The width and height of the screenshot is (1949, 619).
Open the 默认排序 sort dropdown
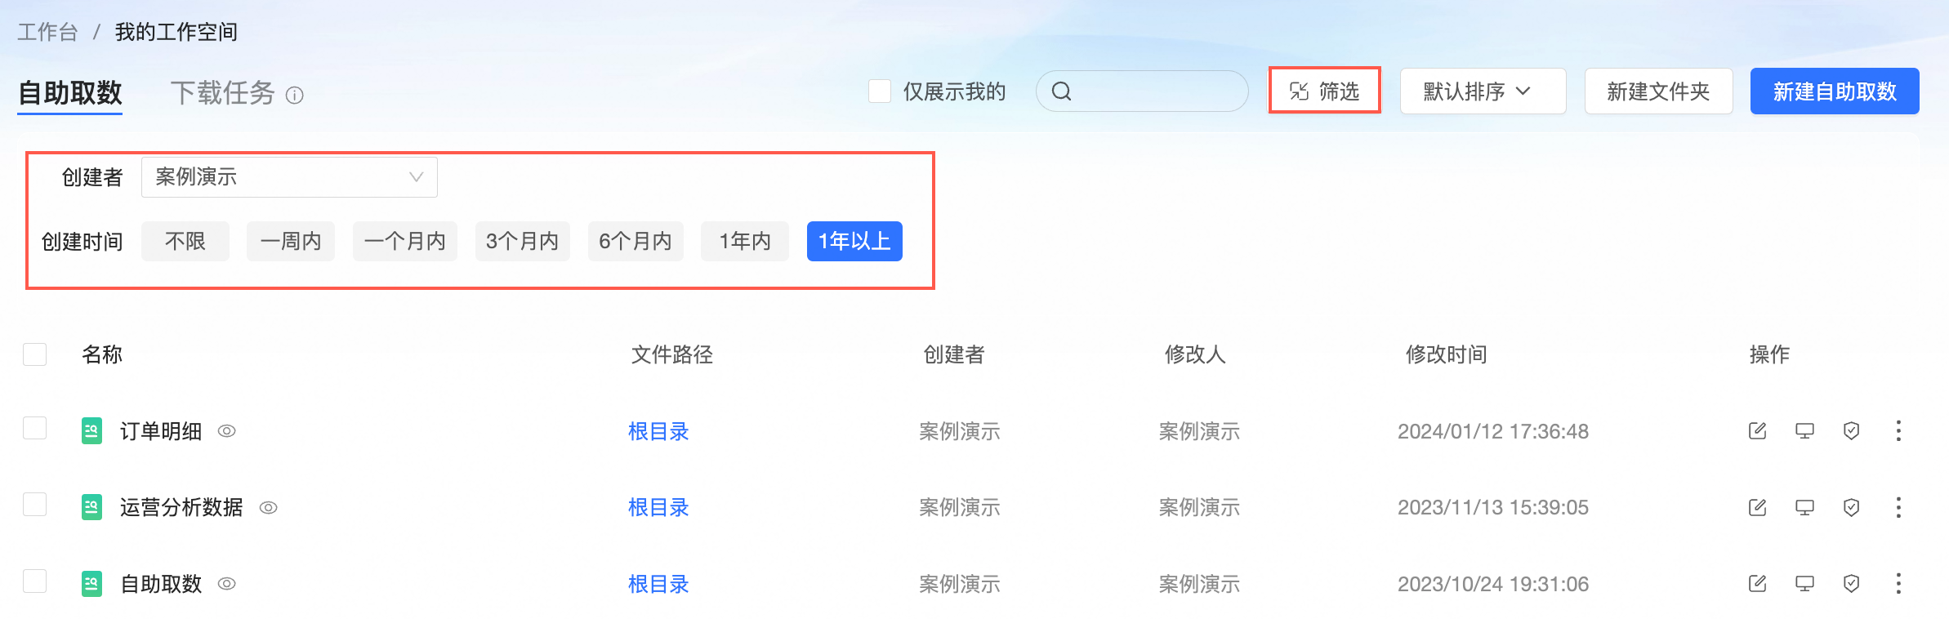coord(1483,91)
